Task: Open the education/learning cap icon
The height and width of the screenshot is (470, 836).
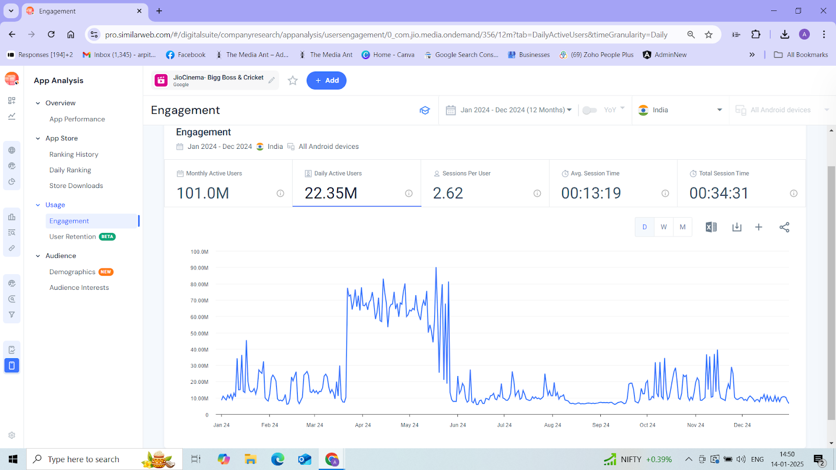Action: pyautogui.click(x=425, y=110)
